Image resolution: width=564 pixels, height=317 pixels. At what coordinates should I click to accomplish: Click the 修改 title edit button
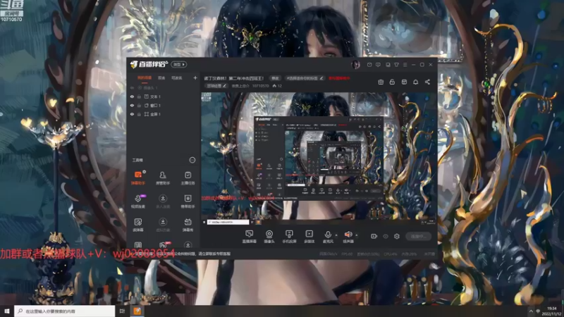point(275,78)
